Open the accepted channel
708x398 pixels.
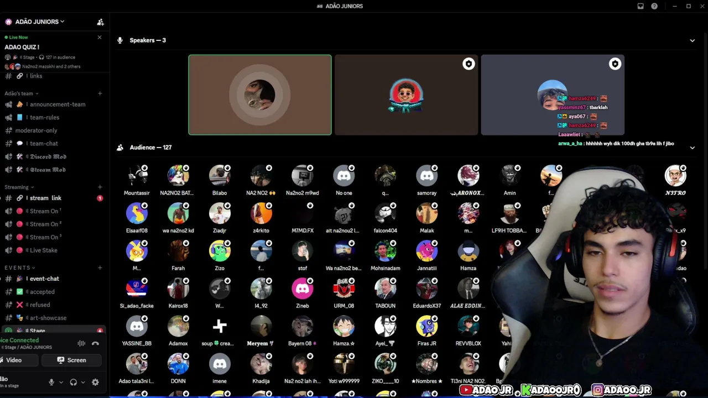point(53,292)
